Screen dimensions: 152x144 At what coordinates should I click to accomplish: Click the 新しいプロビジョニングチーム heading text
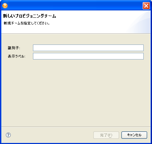pyautogui.click(x=29, y=16)
